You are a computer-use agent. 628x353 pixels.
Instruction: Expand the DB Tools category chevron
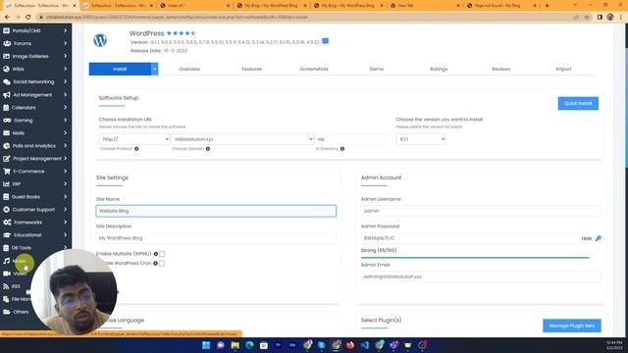tap(66, 248)
